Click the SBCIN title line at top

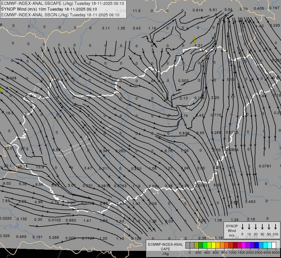coord(60,15)
